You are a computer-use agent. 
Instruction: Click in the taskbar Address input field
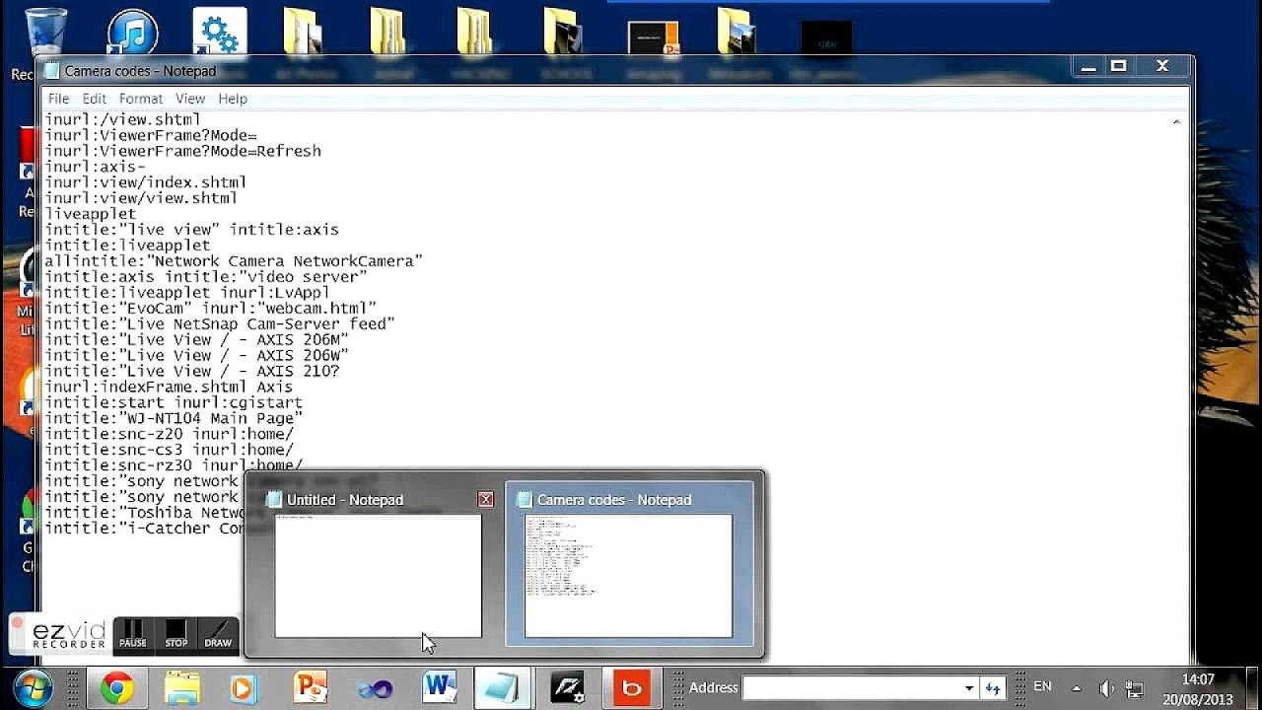point(851,687)
